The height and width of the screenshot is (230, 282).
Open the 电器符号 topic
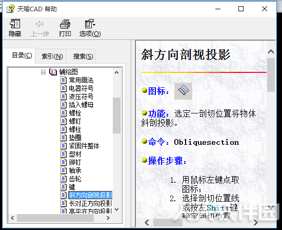[x=81, y=88]
